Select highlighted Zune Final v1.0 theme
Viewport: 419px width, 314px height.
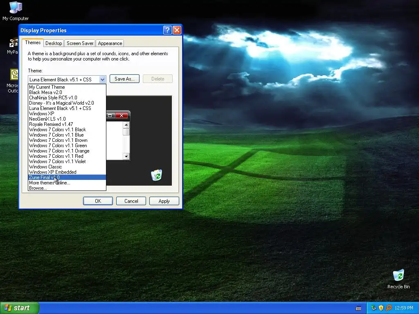tap(67, 177)
